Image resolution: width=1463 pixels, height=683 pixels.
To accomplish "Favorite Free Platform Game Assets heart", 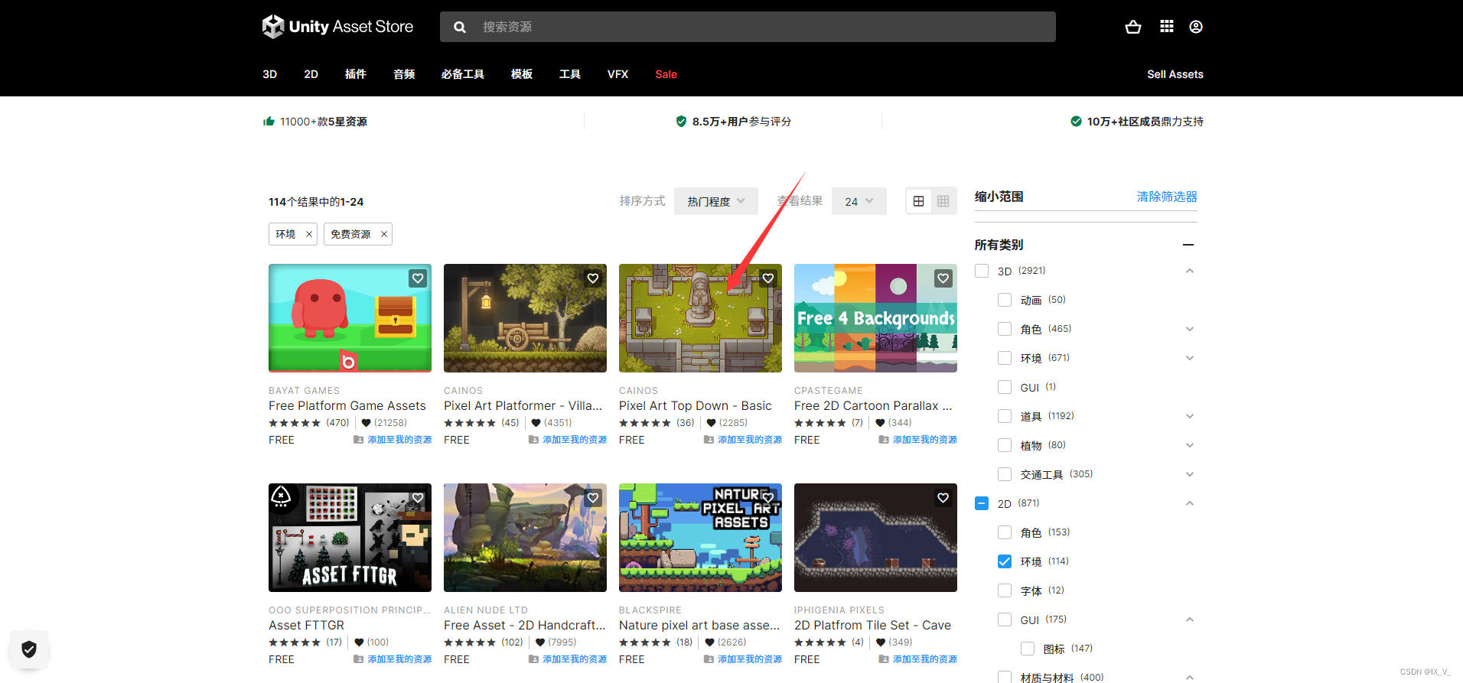I will click(x=418, y=278).
